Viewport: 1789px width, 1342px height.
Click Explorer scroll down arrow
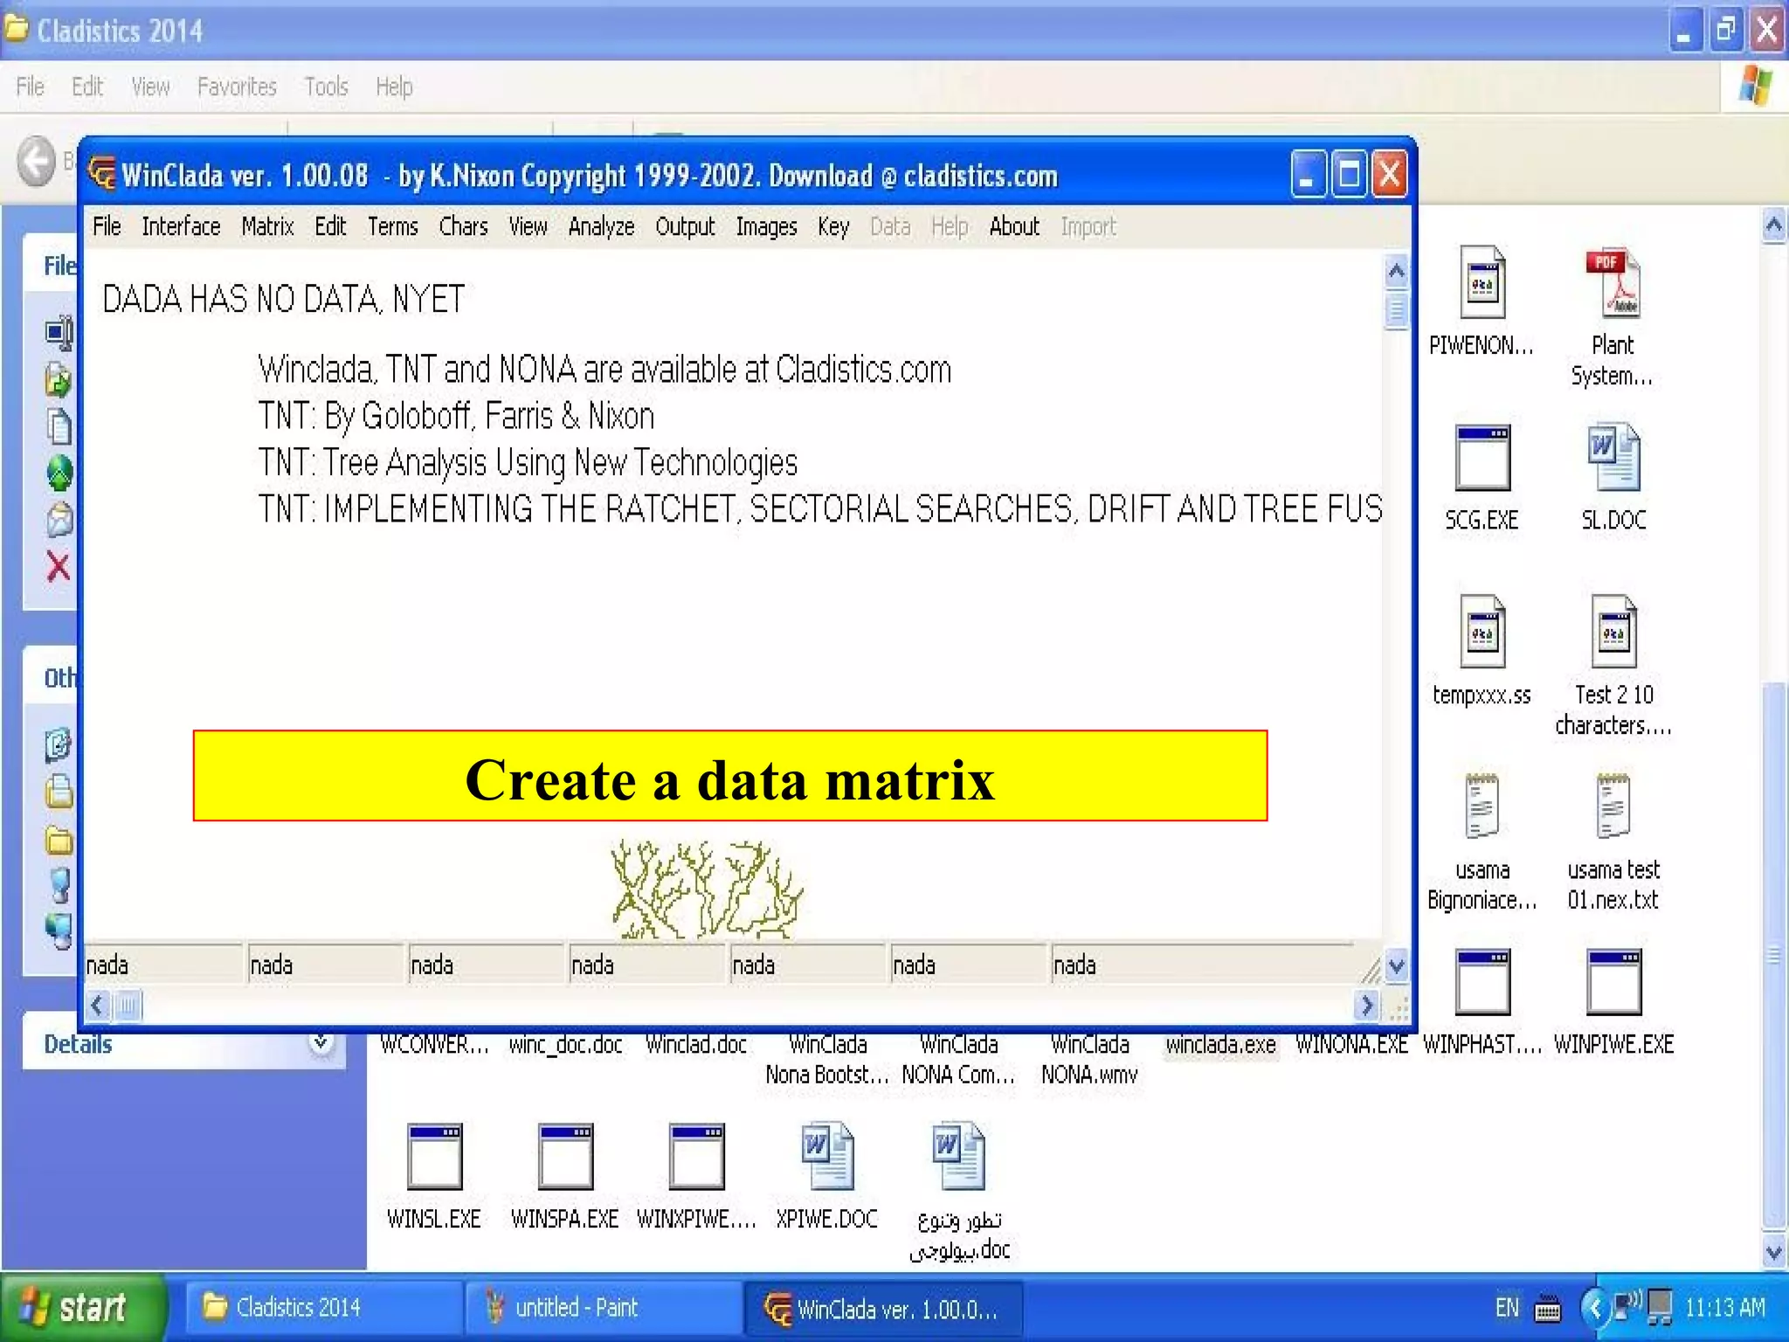[1774, 1252]
